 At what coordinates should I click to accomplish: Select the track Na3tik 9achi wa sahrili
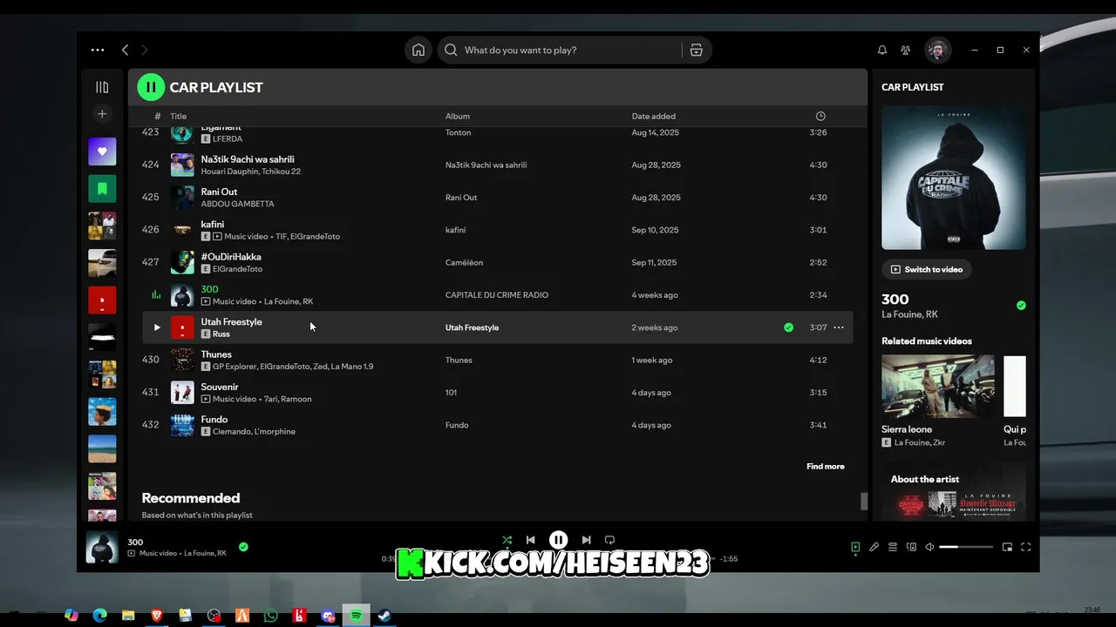click(x=497, y=165)
